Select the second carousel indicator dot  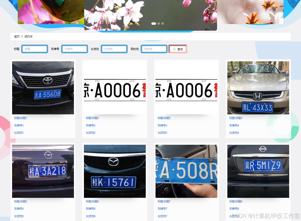(159, 24)
